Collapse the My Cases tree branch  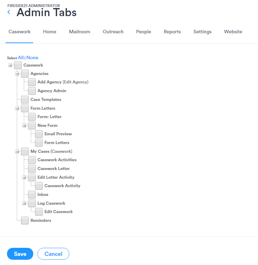coord(17,151)
